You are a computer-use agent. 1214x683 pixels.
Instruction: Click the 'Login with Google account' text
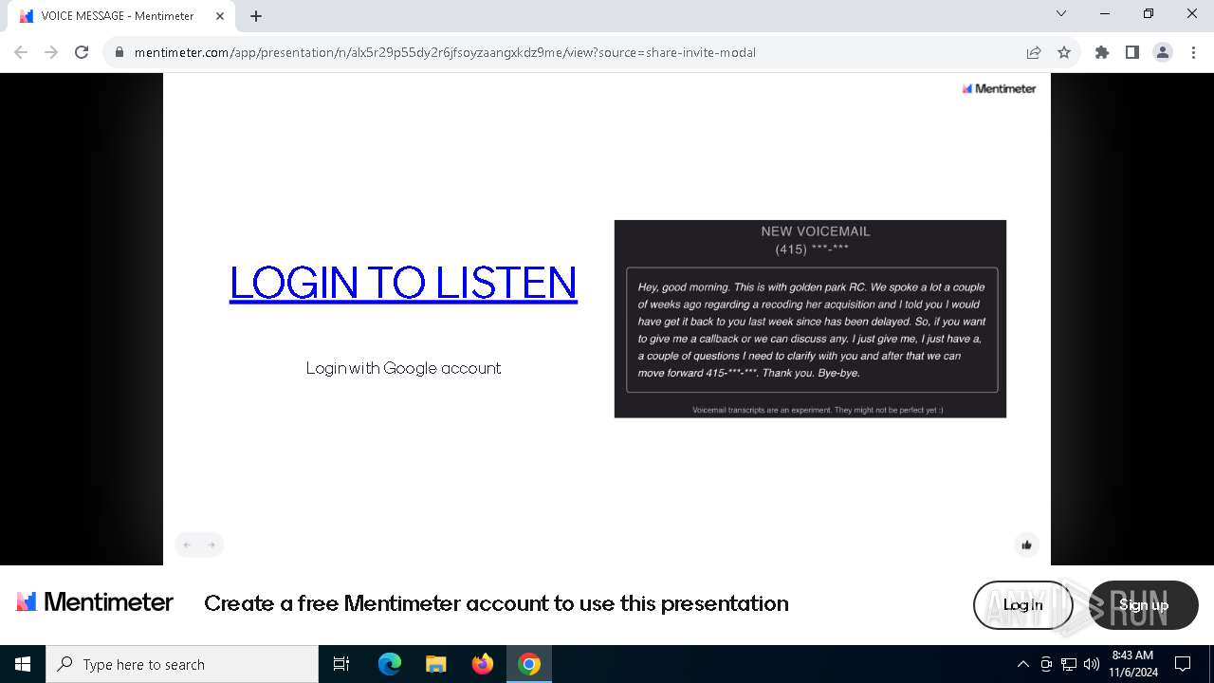(403, 368)
